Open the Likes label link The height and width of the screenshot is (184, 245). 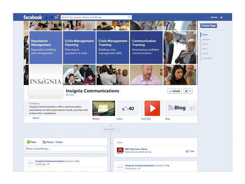(119, 119)
